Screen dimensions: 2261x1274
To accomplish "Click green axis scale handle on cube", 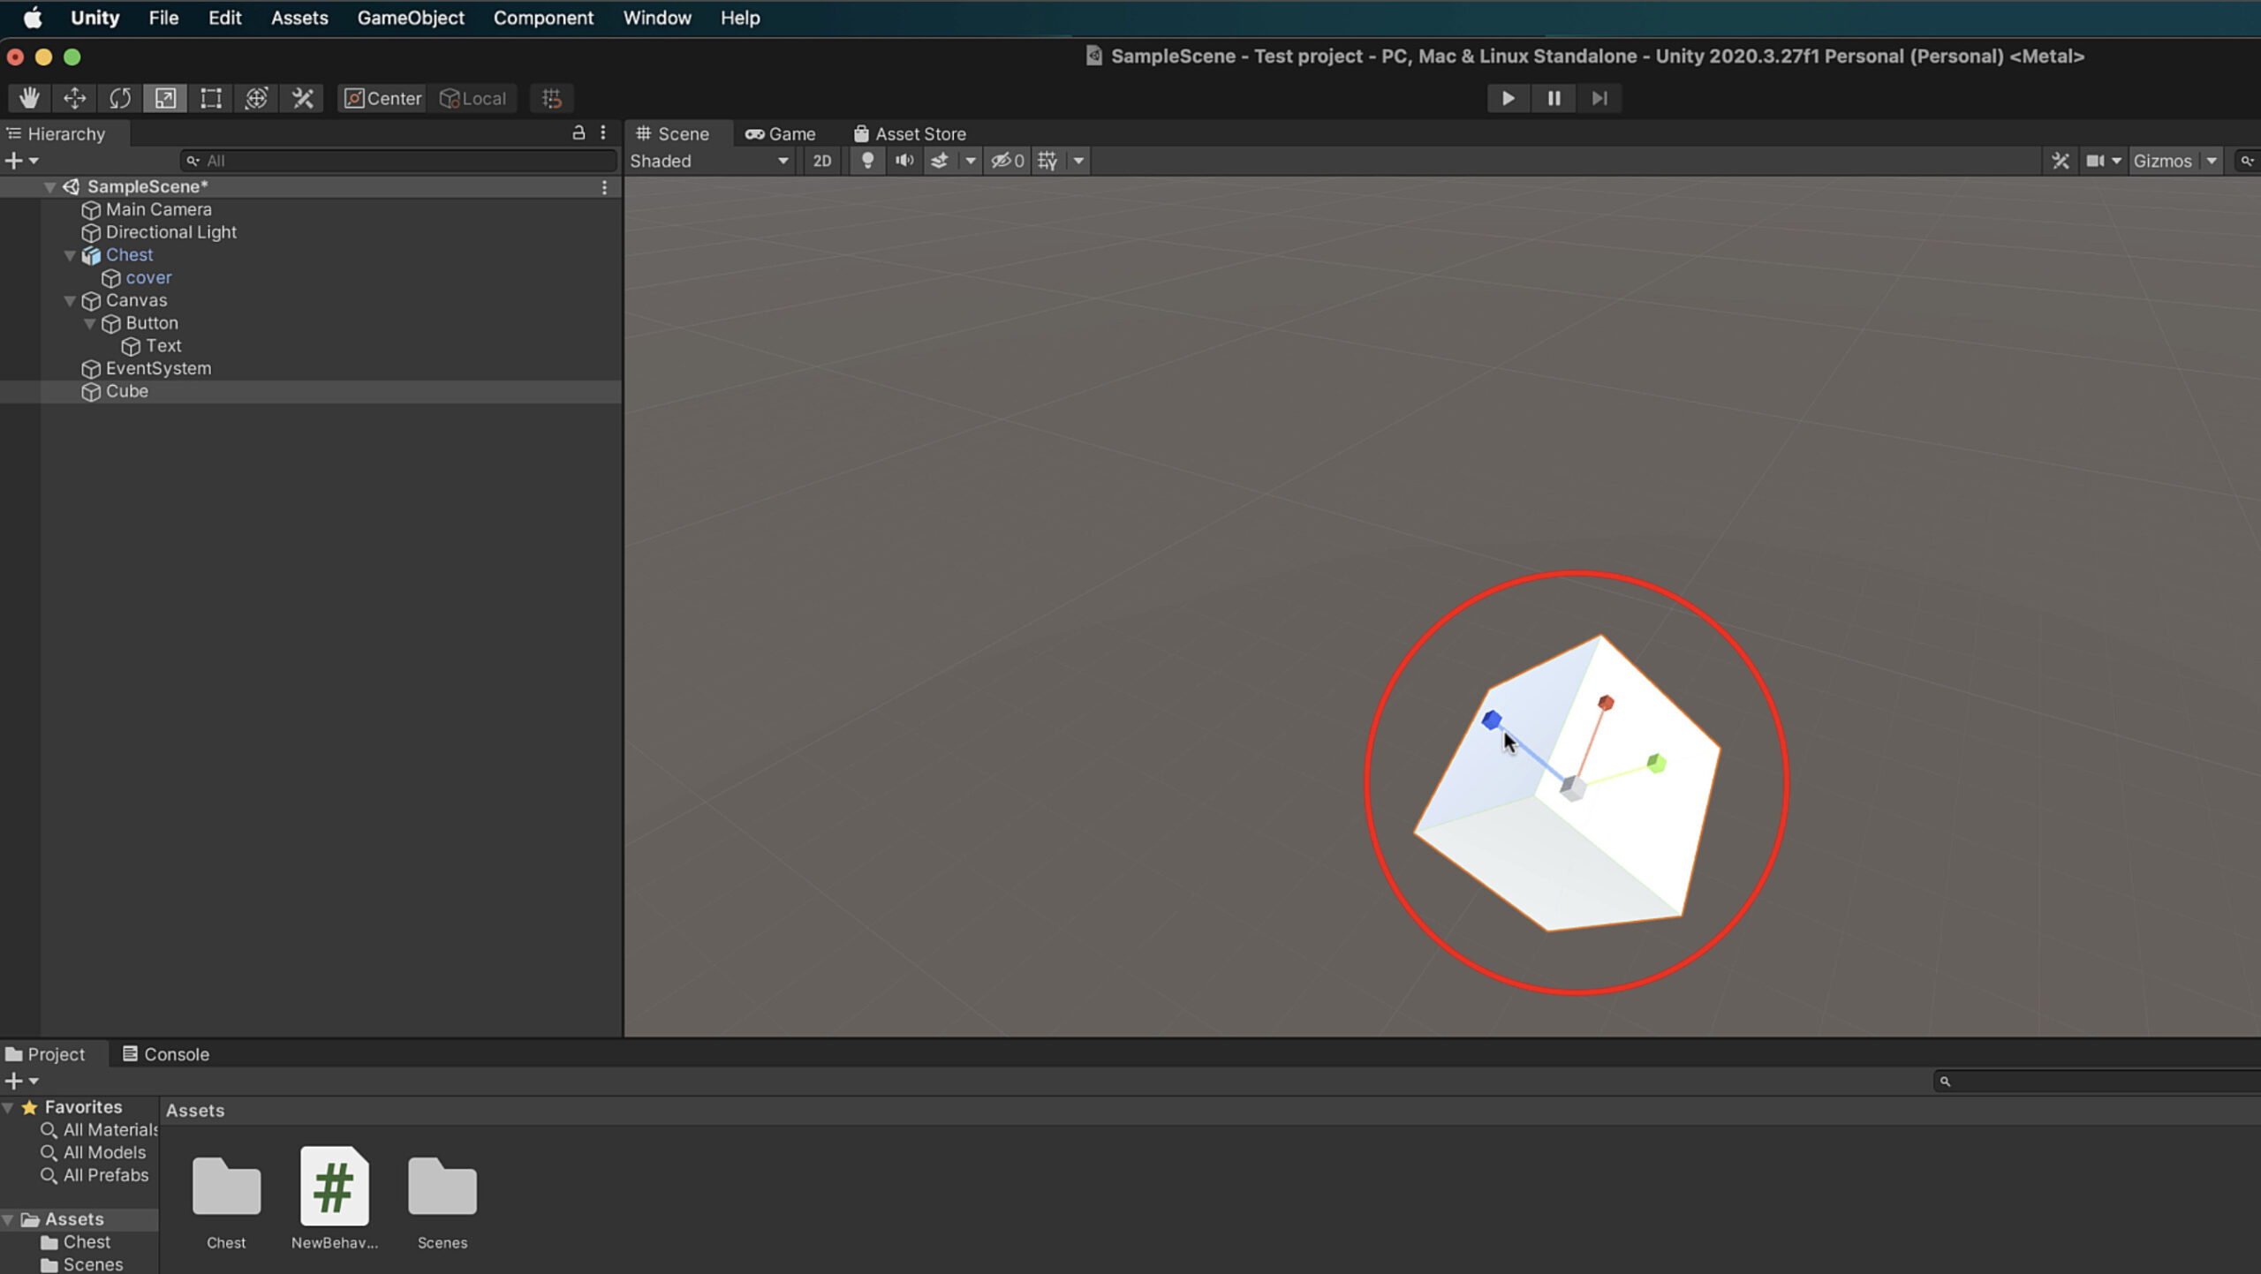I will [x=1657, y=763].
